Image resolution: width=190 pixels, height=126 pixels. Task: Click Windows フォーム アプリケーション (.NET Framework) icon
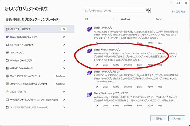point(7,100)
